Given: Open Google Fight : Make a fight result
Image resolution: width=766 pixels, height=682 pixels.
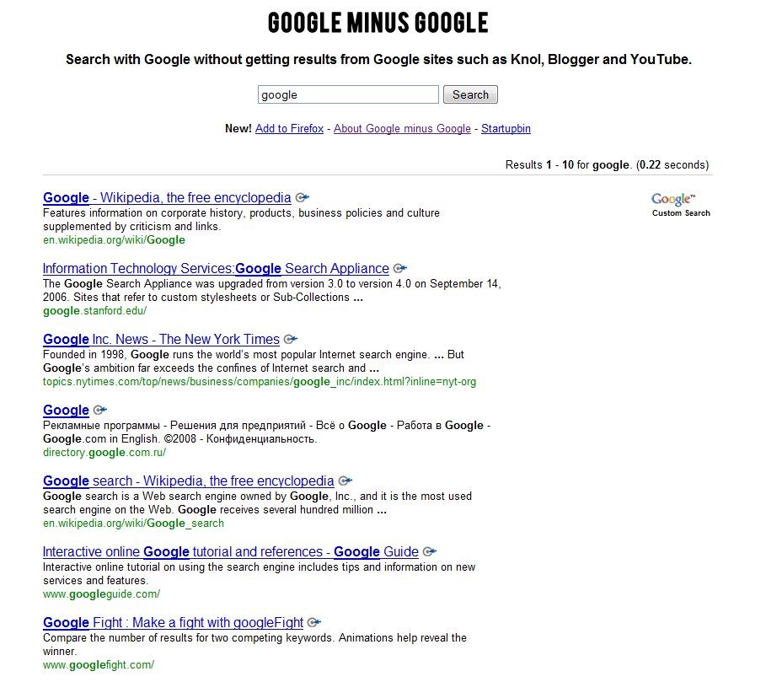Looking at the screenshot, I should (x=173, y=623).
